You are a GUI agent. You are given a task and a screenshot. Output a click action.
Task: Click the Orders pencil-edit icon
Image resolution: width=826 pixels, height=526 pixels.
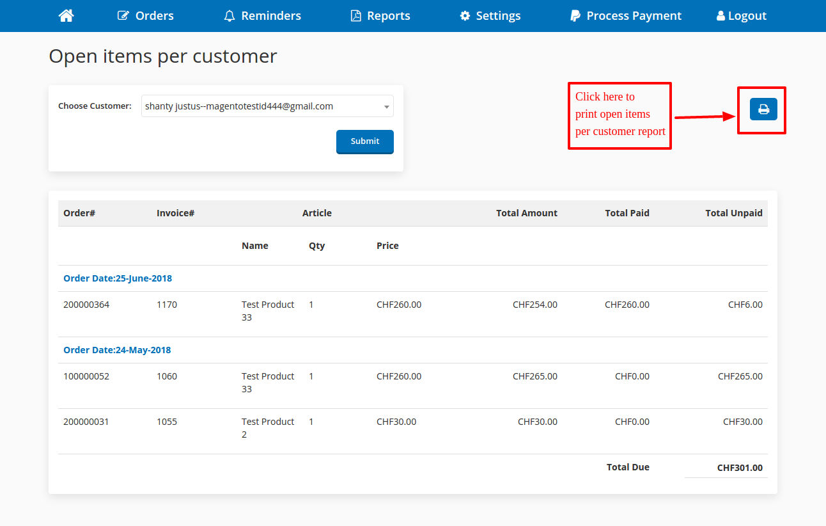click(x=123, y=16)
